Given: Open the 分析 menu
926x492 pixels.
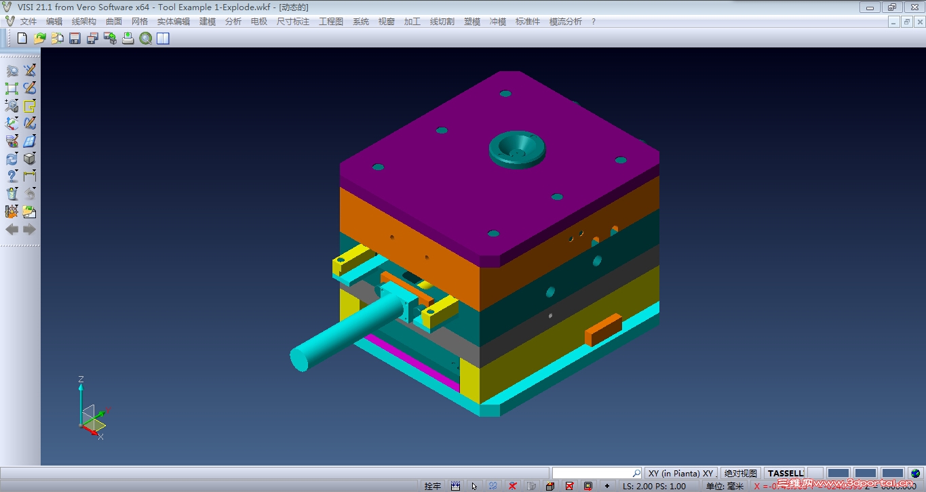Looking at the screenshot, I should pos(233,22).
